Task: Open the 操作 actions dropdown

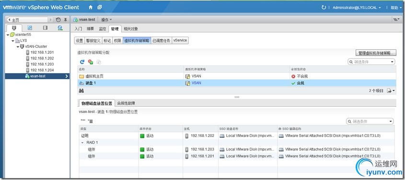Action: point(106,20)
